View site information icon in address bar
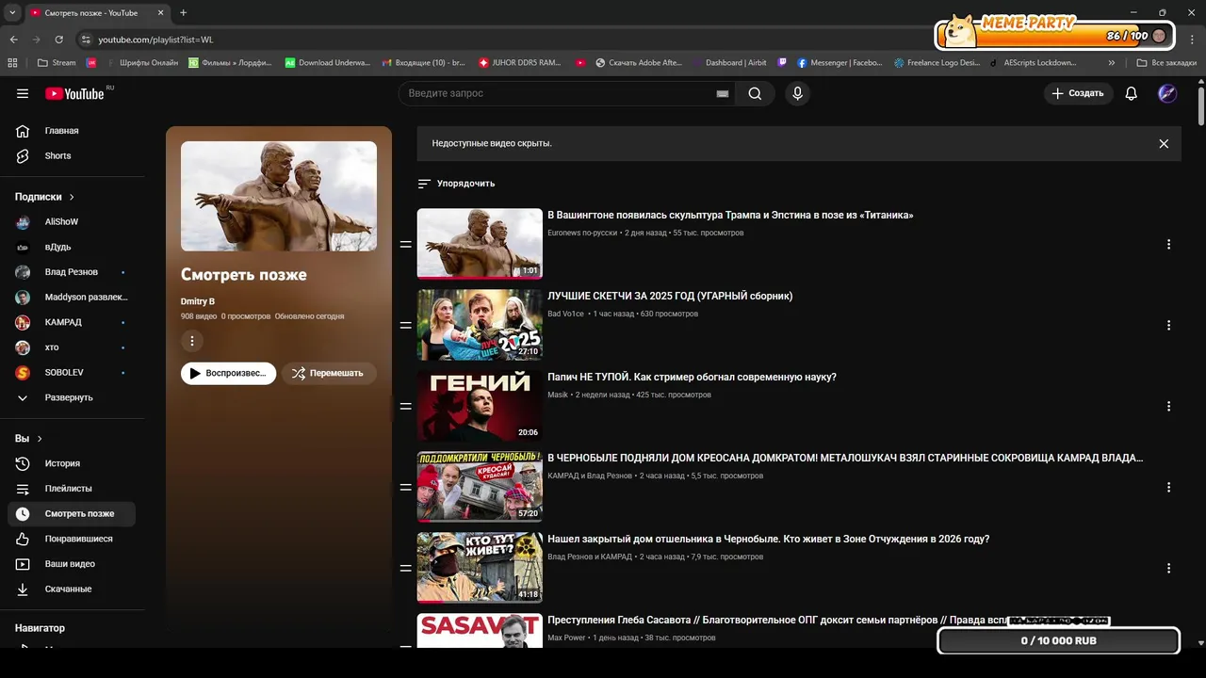The width and height of the screenshot is (1206, 678). (x=86, y=40)
